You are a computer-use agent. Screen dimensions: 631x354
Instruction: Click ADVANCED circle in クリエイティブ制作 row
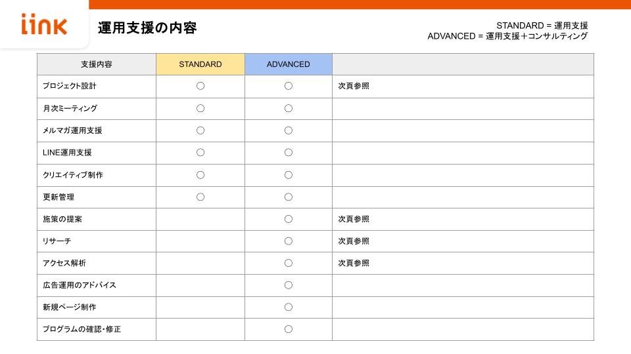(x=289, y=175)
